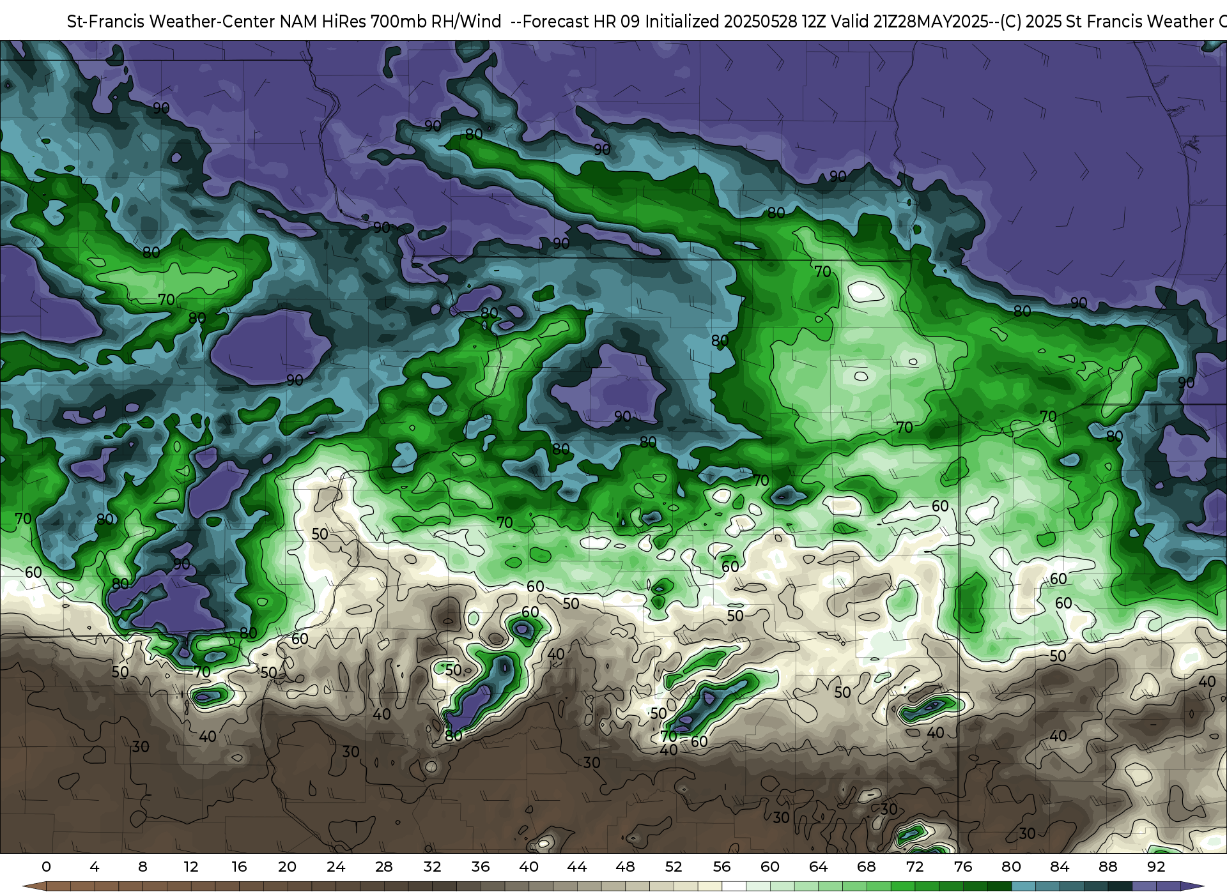The image size is (1227, 894).
Task: Click the '68' label on the color scale
Action: coord(867,867)
